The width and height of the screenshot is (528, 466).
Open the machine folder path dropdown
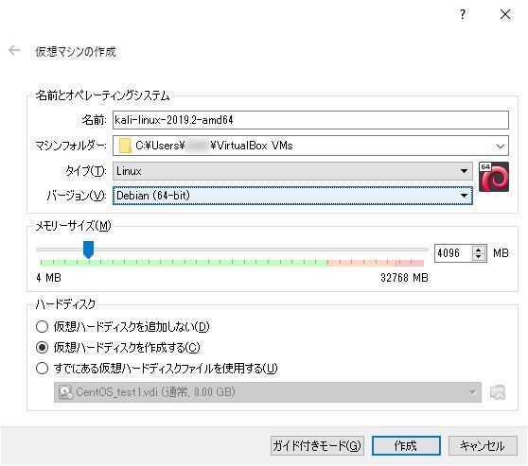click(x=500, y=146)
